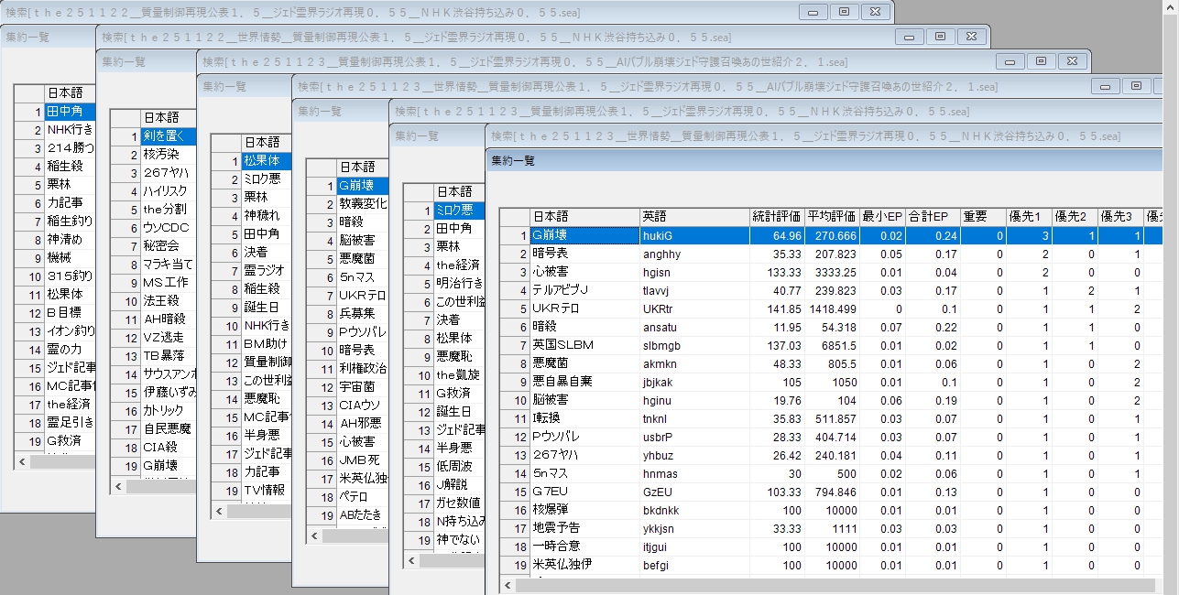1179x595 pixels.
Task: Maximize the the251122 世界情勢 search window
Action: pyautogui.click(x=940, y=37)
